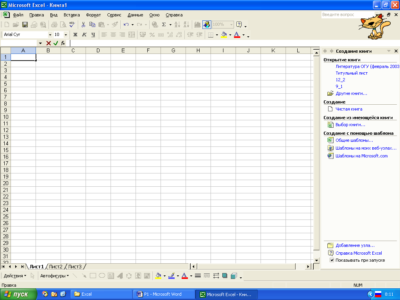Image resolution: width=400 pixels, height=300 pixels.
Task: Click 'Чистая книга' link
Action: pos(349,109)
